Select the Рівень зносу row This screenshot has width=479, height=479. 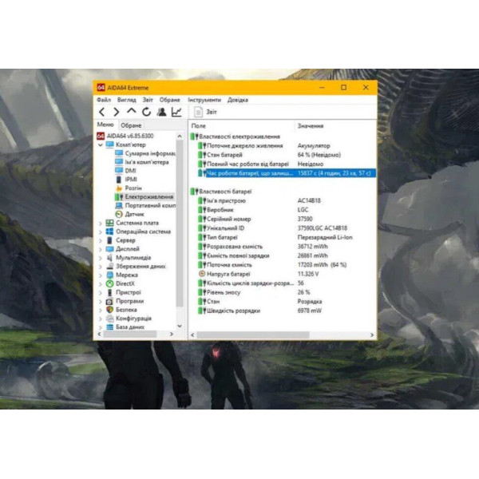point(283,292)
